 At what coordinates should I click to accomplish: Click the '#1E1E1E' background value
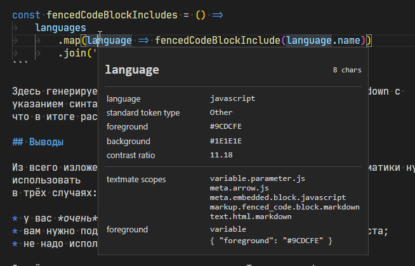click(226, 141)
